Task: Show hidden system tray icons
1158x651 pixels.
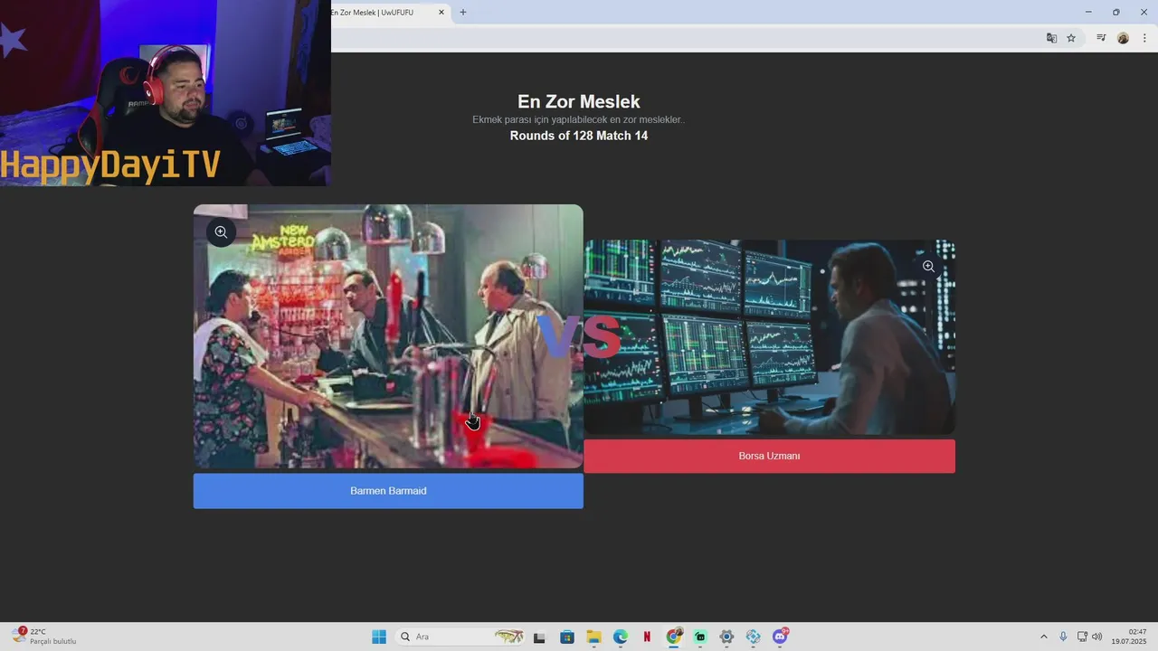Action: click(1043, 637)
